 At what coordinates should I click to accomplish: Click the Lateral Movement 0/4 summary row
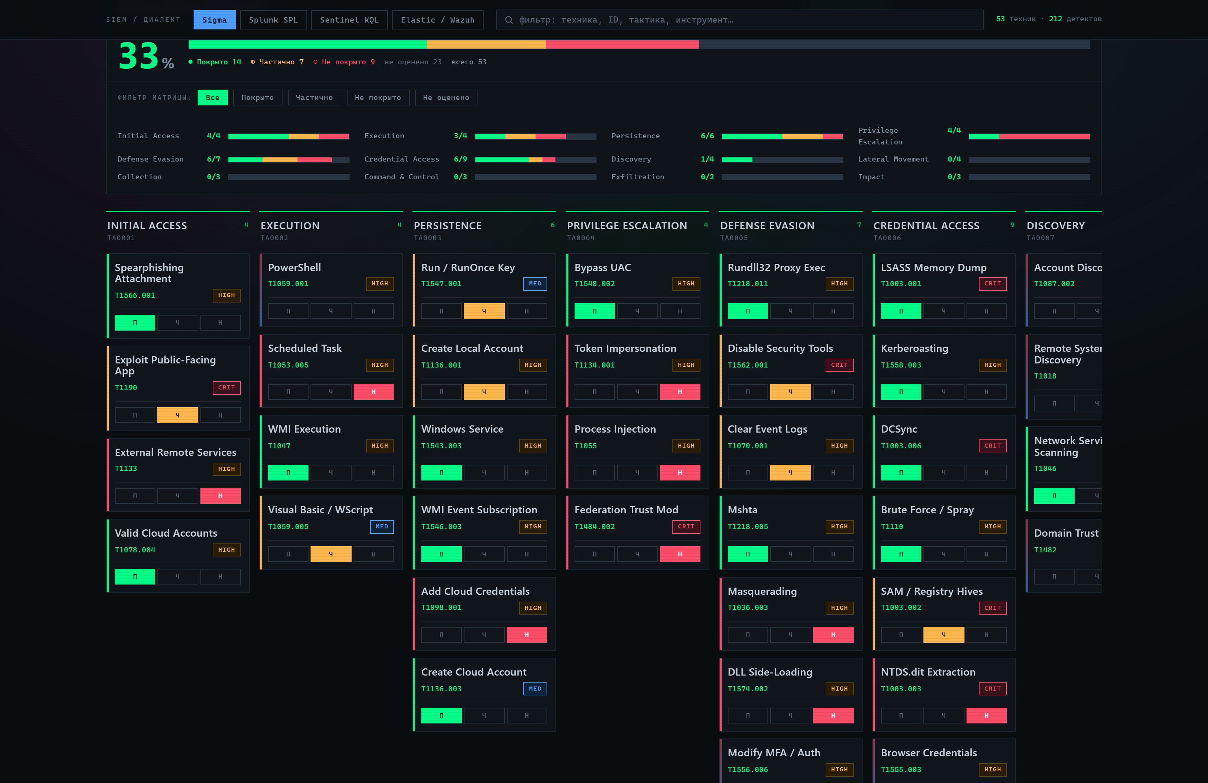pyautogui.click(x=974, y=159)
